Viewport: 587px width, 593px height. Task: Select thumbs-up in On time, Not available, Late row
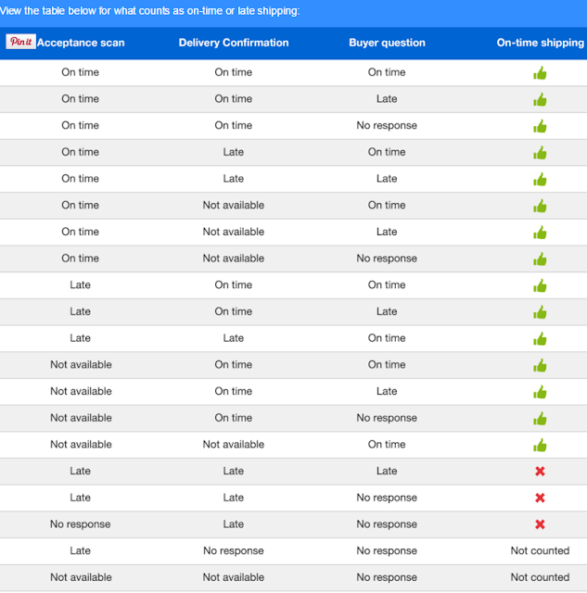[540, 233]
